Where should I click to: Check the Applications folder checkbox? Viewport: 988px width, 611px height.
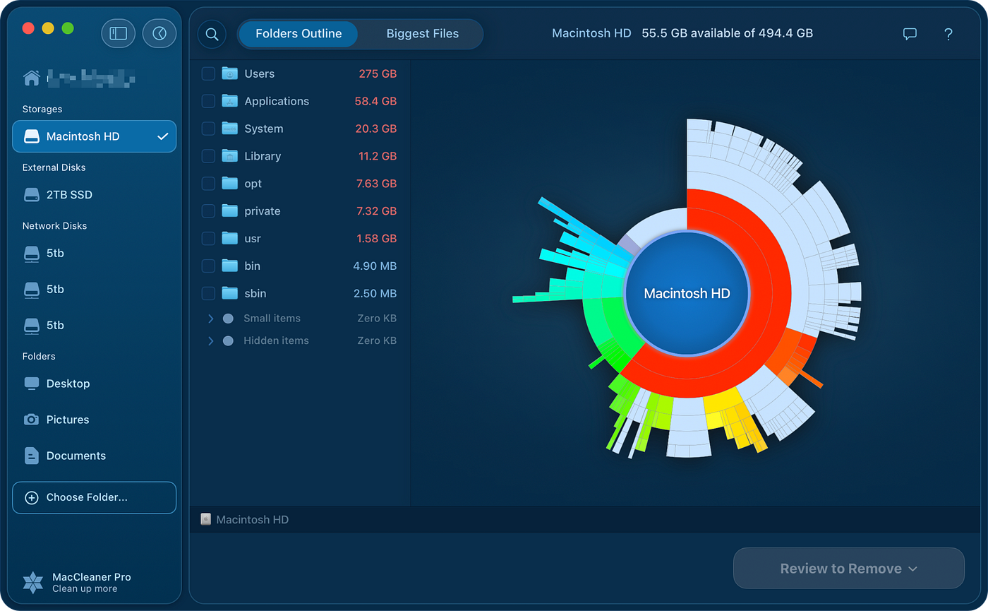(208, 101)
